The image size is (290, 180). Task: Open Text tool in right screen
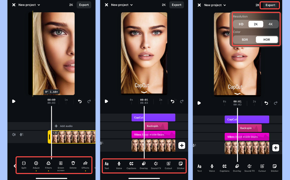(199, 168)
